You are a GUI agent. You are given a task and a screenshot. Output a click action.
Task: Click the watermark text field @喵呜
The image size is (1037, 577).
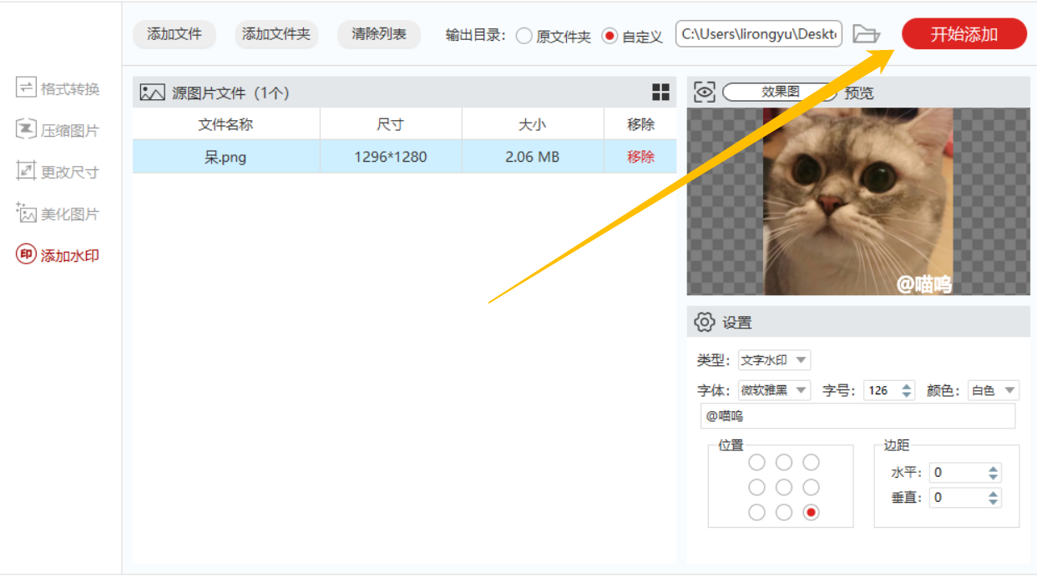857,416
